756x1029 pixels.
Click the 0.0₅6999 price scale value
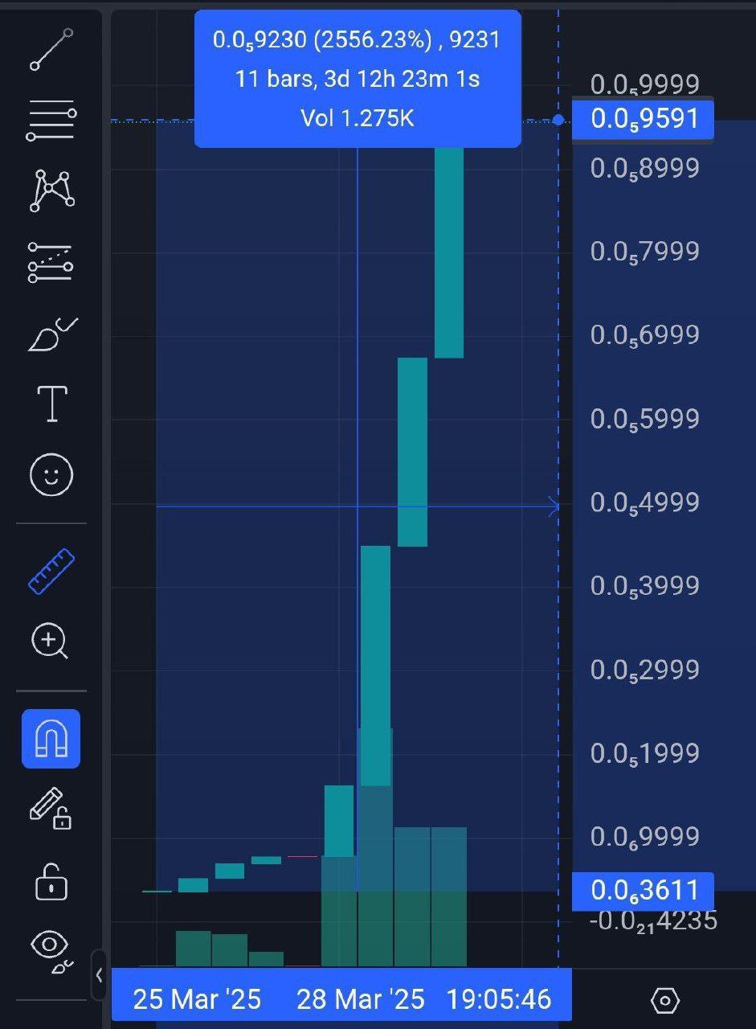click(645, 335)
